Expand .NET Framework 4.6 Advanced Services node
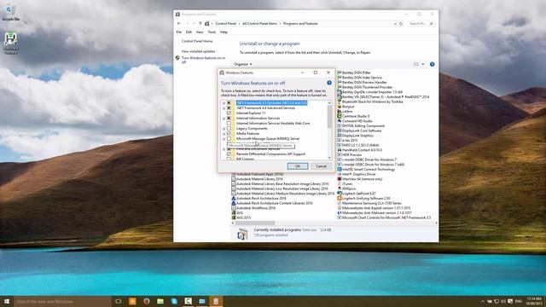 point(224,108)
